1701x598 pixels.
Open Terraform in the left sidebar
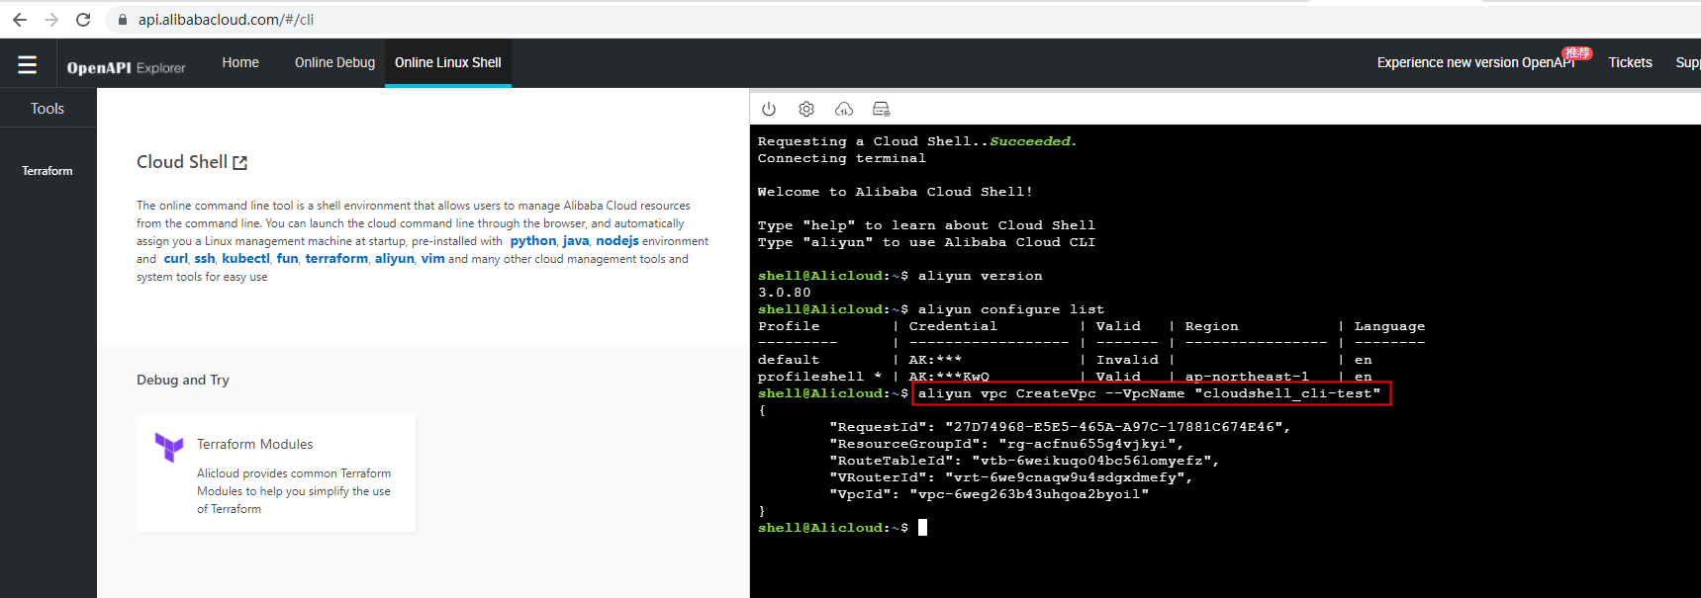click(47, 171)
